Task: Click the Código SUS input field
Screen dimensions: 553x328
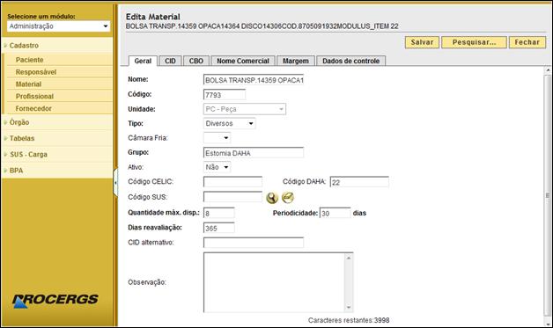Action: [232, 197]
